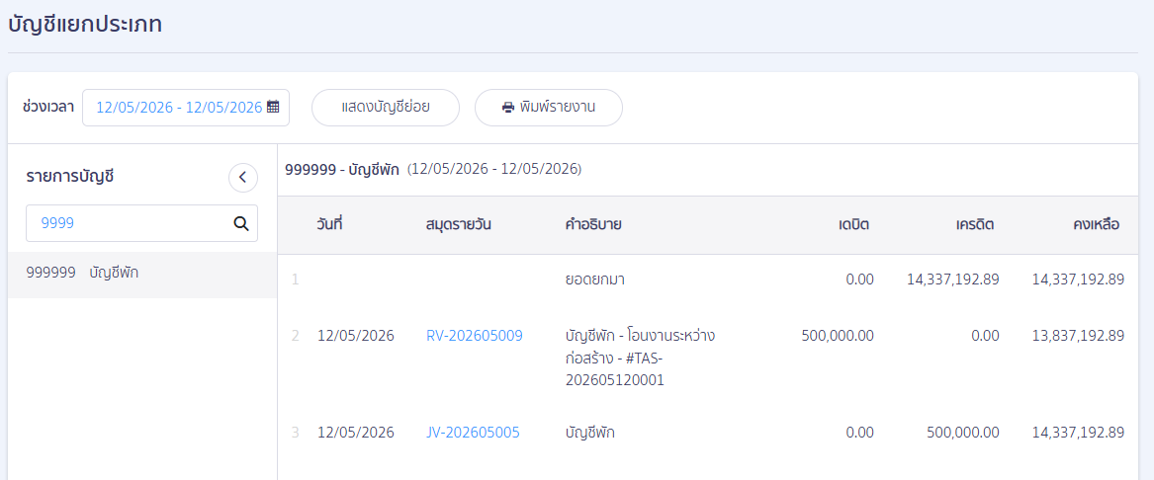The image size is (1154, 480).
Task: Click the ช่วงเวลา label
Action: [48, 108]
